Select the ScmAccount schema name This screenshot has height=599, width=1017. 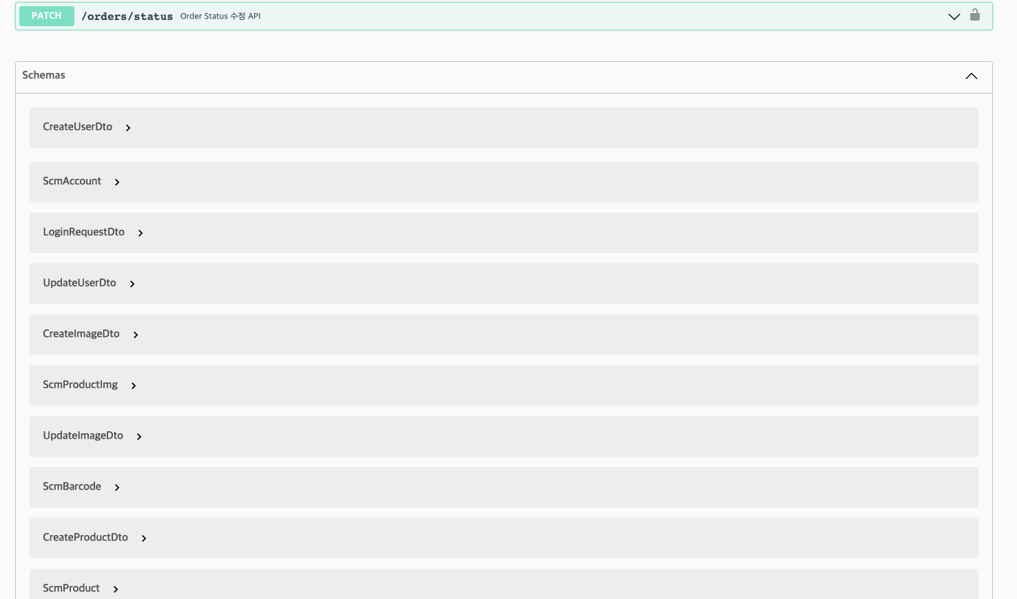point(72,181)
